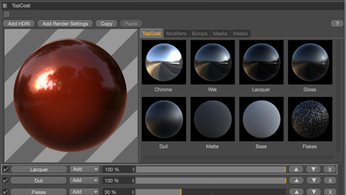The image size is (346, 195).
Task: Copy the material with the Copy button
Action: click(106, 24)
